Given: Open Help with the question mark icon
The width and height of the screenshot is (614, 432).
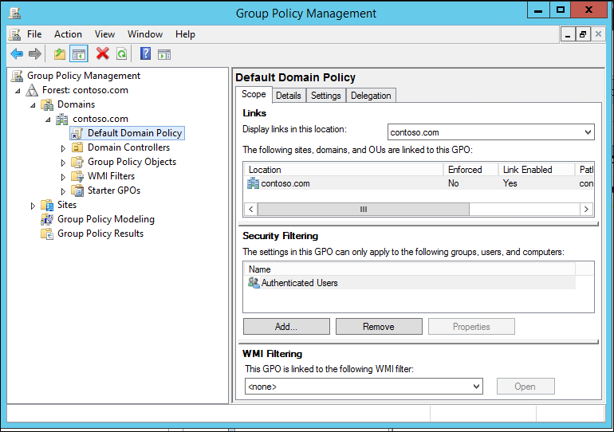Looking at the screenshot, I should point(145,53).
